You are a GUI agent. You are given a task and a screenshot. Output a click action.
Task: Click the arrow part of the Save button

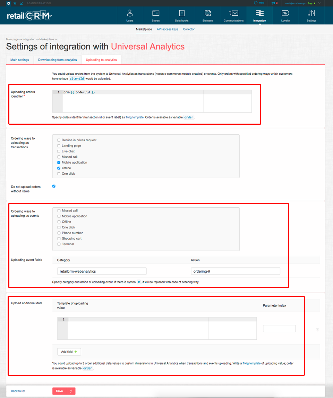(71, 391)
